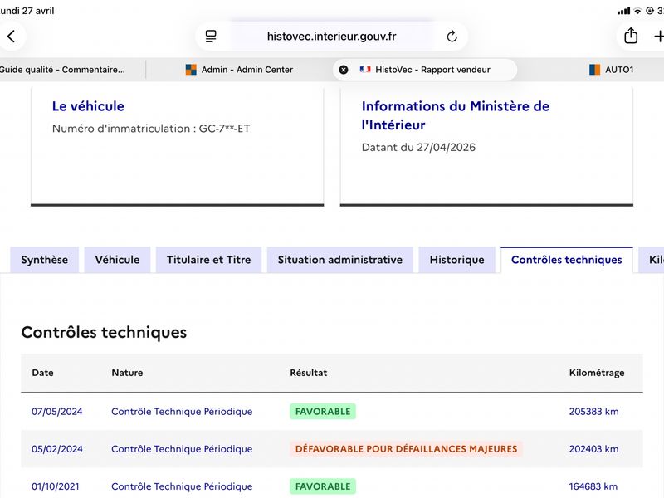
Task: Open the share sheet icon
Action: [631, 36]
